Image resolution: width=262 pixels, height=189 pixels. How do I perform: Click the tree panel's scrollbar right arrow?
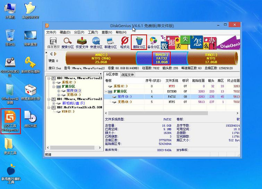(x=100, y=148)
